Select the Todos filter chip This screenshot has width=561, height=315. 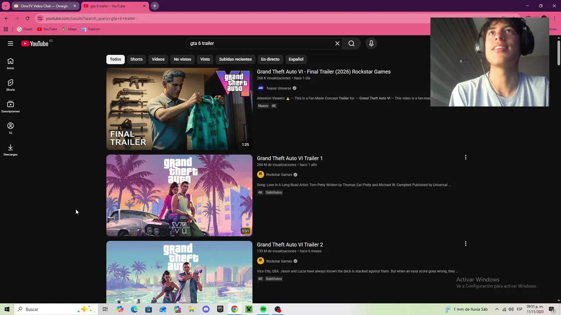point(115,59)
